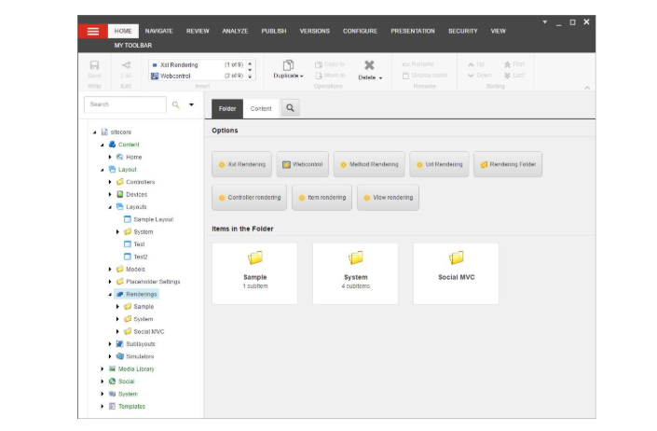Insert an Item rendering option
The height and width of the screenshot is (431, 657).
coord(322,198)
